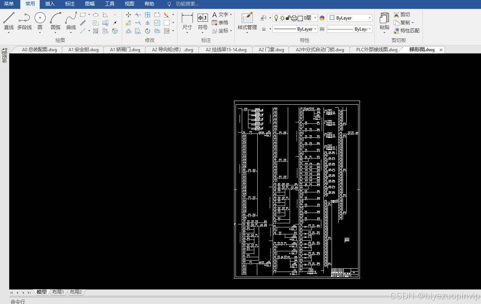Open 样式管理 (Style Manager)

pyautogui.click(x=247, y=21)
